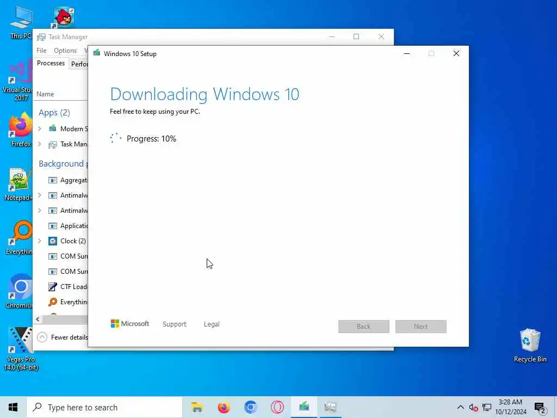This screenshot has width=557, height=418.
Task: Expand the Clock (2) process row
Action: (x=40, y=241)
